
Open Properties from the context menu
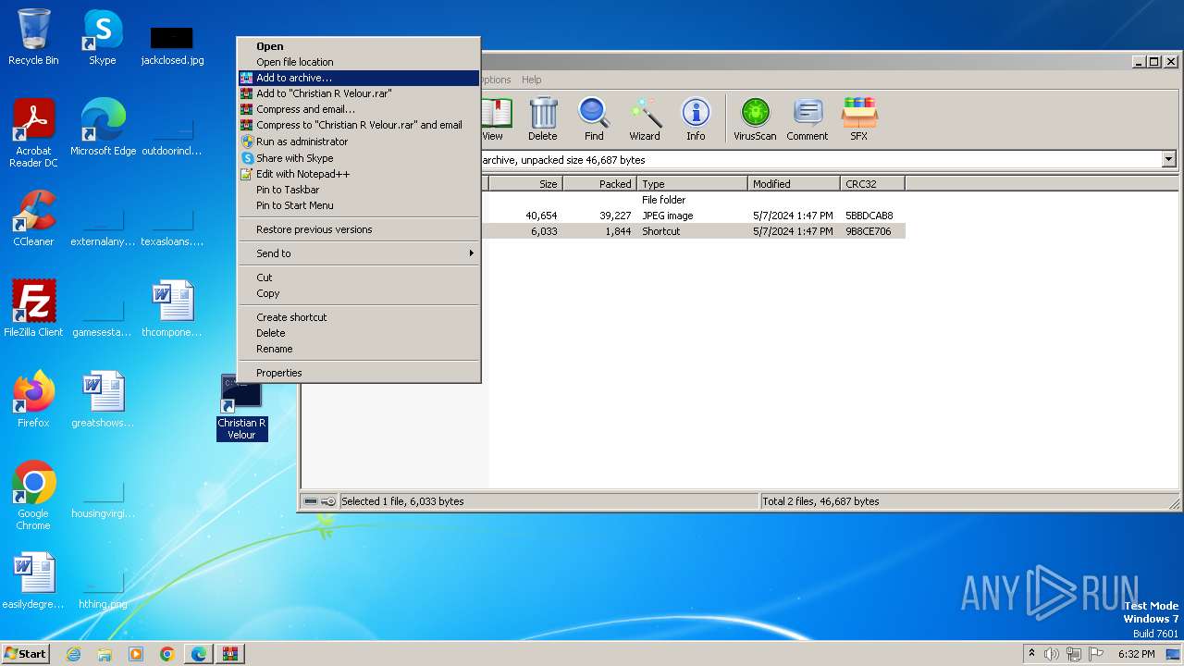click(358, 373)
